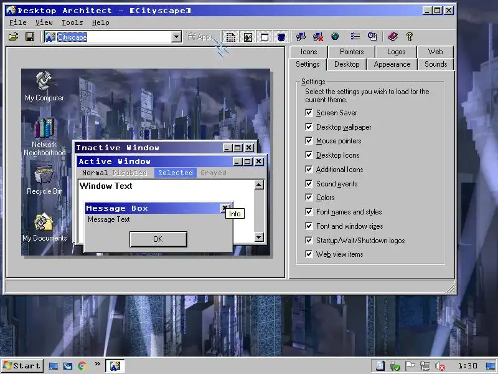498x374 pixels.
Task: Open a theme file with folder icon
Action: pyautogui.click(x=13, y=37)
